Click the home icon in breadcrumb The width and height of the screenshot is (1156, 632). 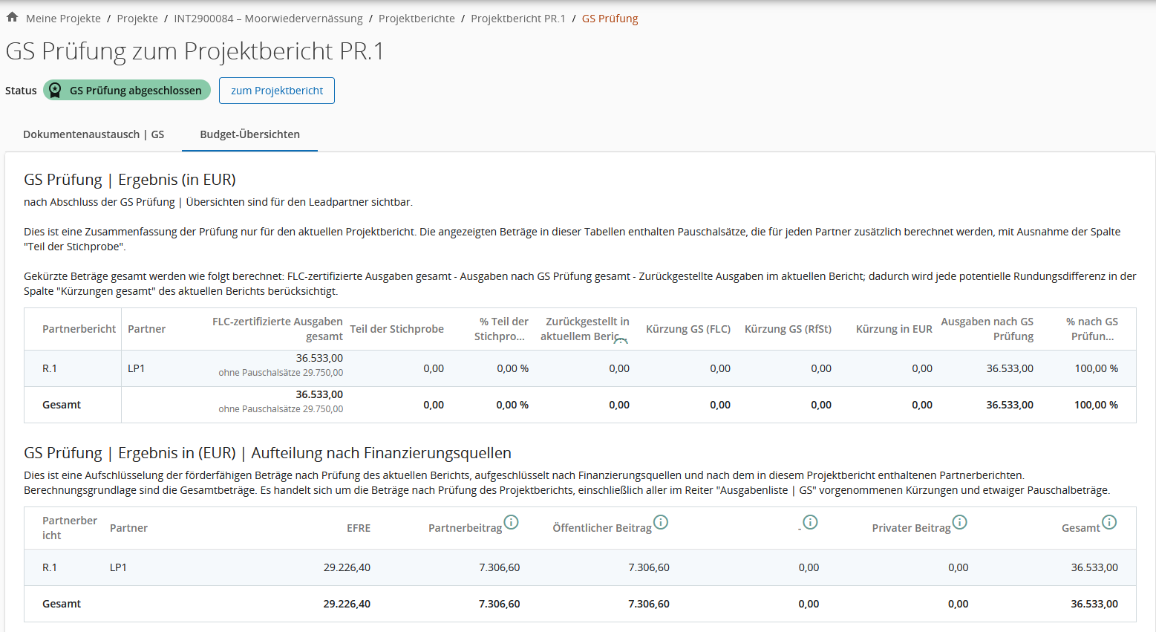(12, 17)
